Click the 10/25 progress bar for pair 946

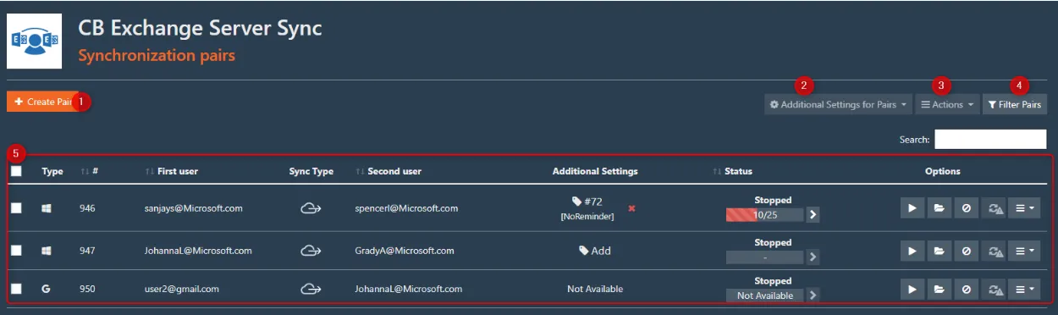(764, 215)
